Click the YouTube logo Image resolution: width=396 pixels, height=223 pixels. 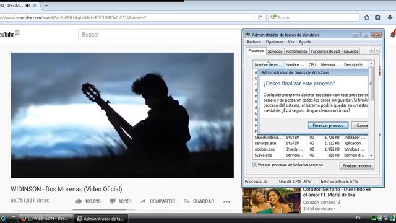coord(9,34)
